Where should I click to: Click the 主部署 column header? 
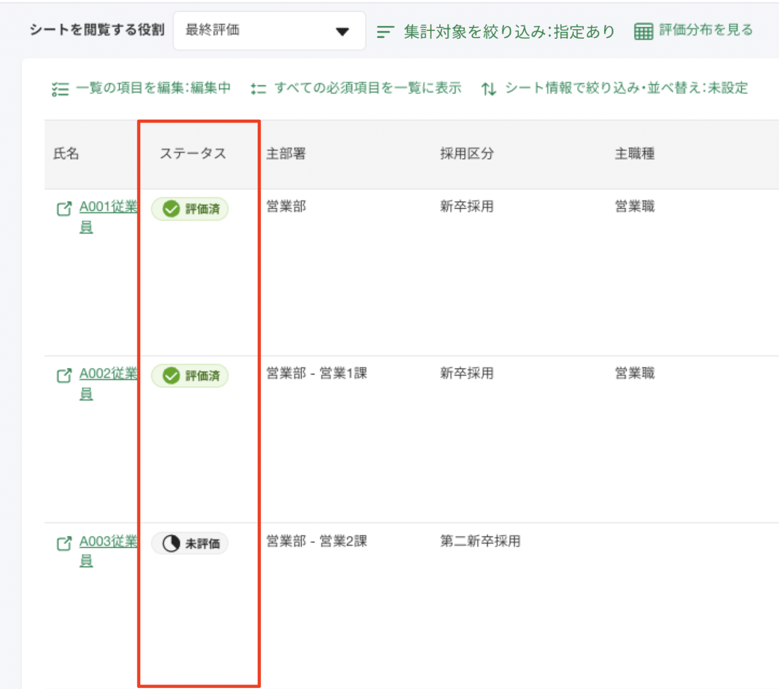coord(286,154)
